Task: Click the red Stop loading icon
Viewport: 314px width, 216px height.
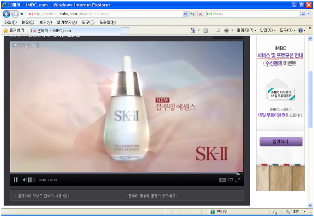Action: [200, 14]
